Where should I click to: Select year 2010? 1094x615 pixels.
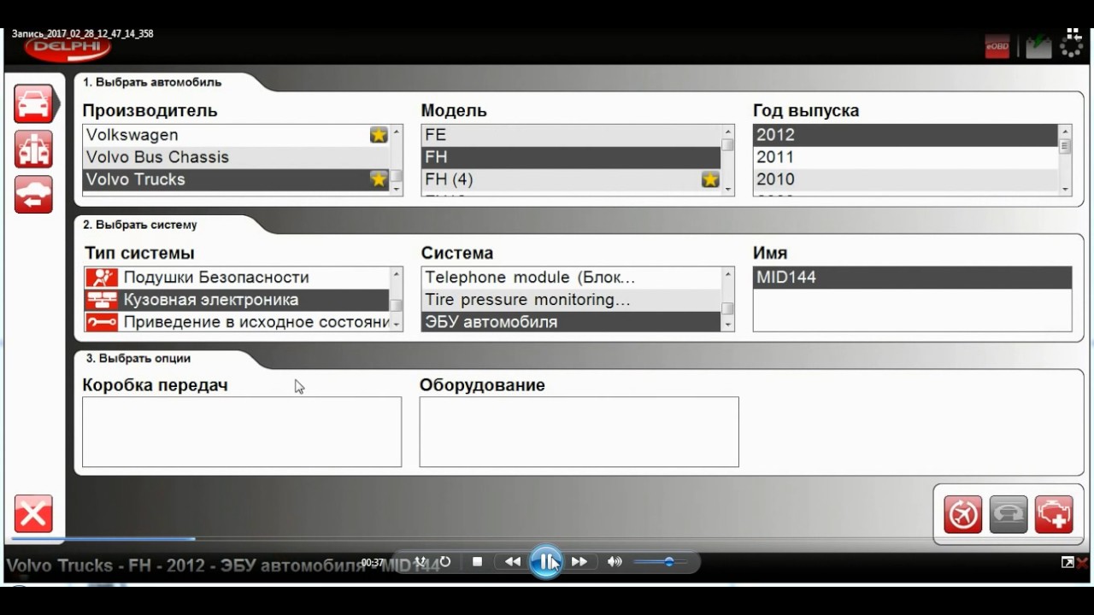click(906, 179)
